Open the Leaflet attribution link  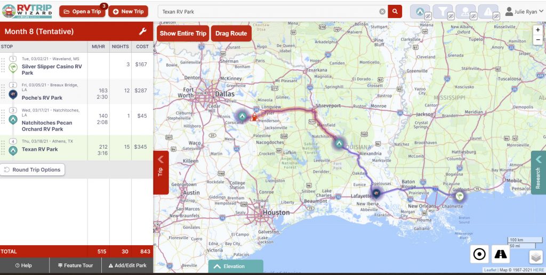pos(491,270)
